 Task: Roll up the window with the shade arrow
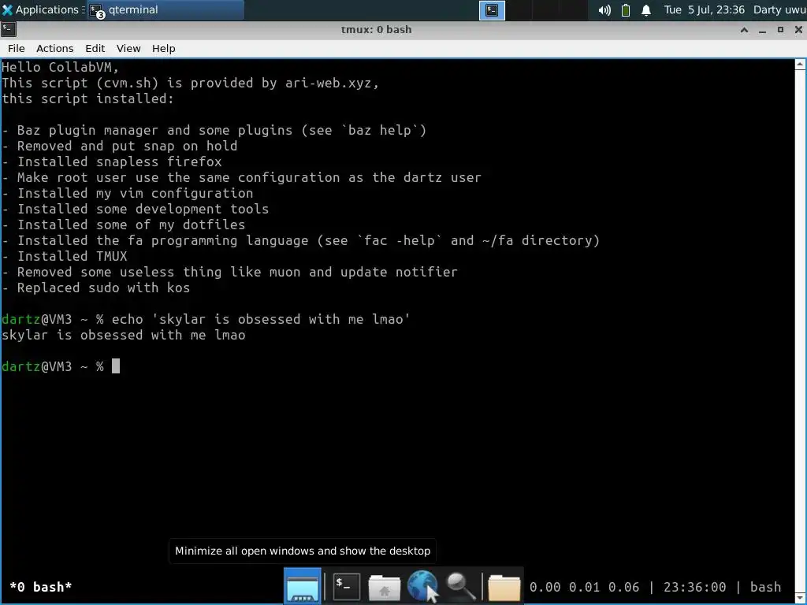pyautogui.click(x=744, y=30)
